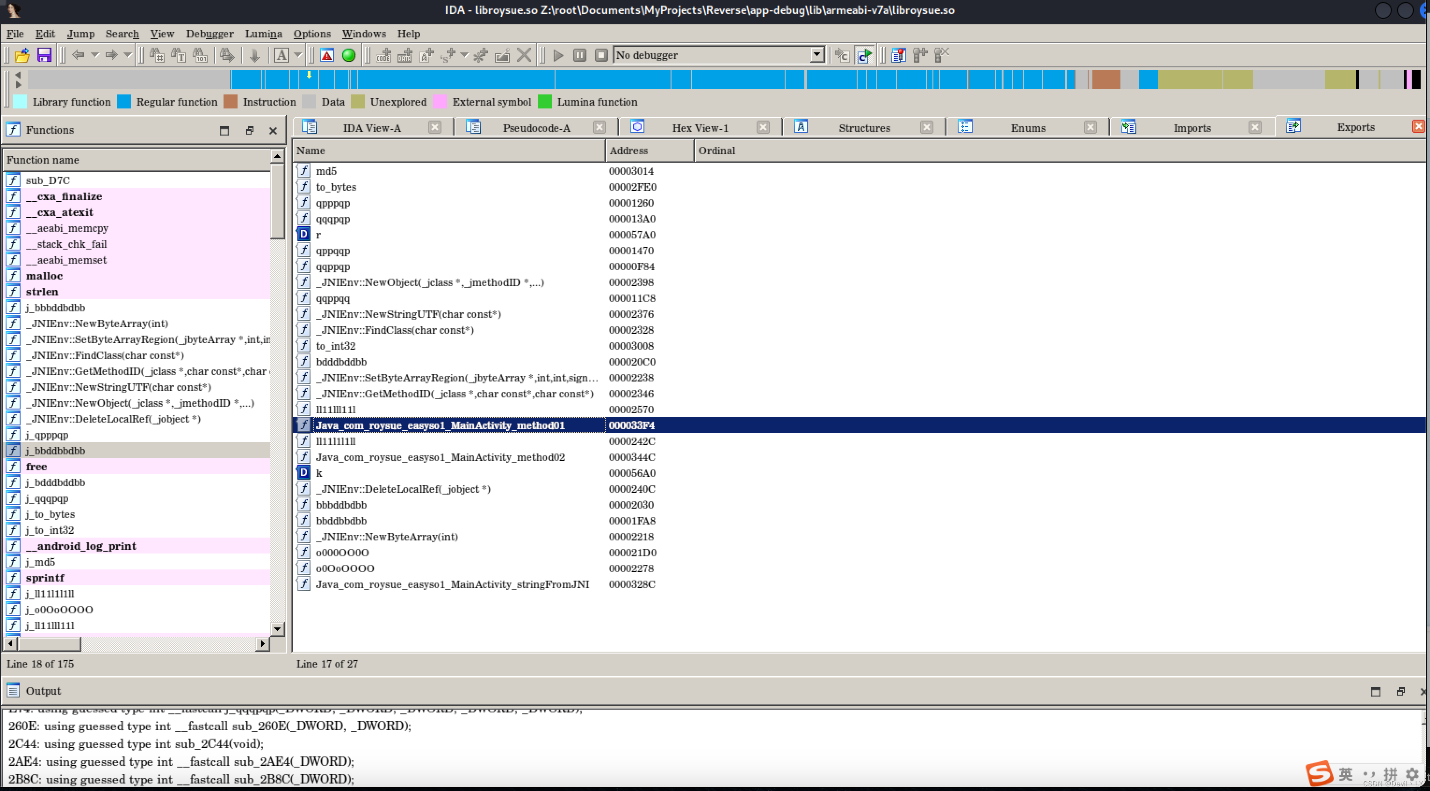Viewport: 1430px width, 791px height.
Task: Jump forward with the right arrow icon
Action: [x=112, y=55]
